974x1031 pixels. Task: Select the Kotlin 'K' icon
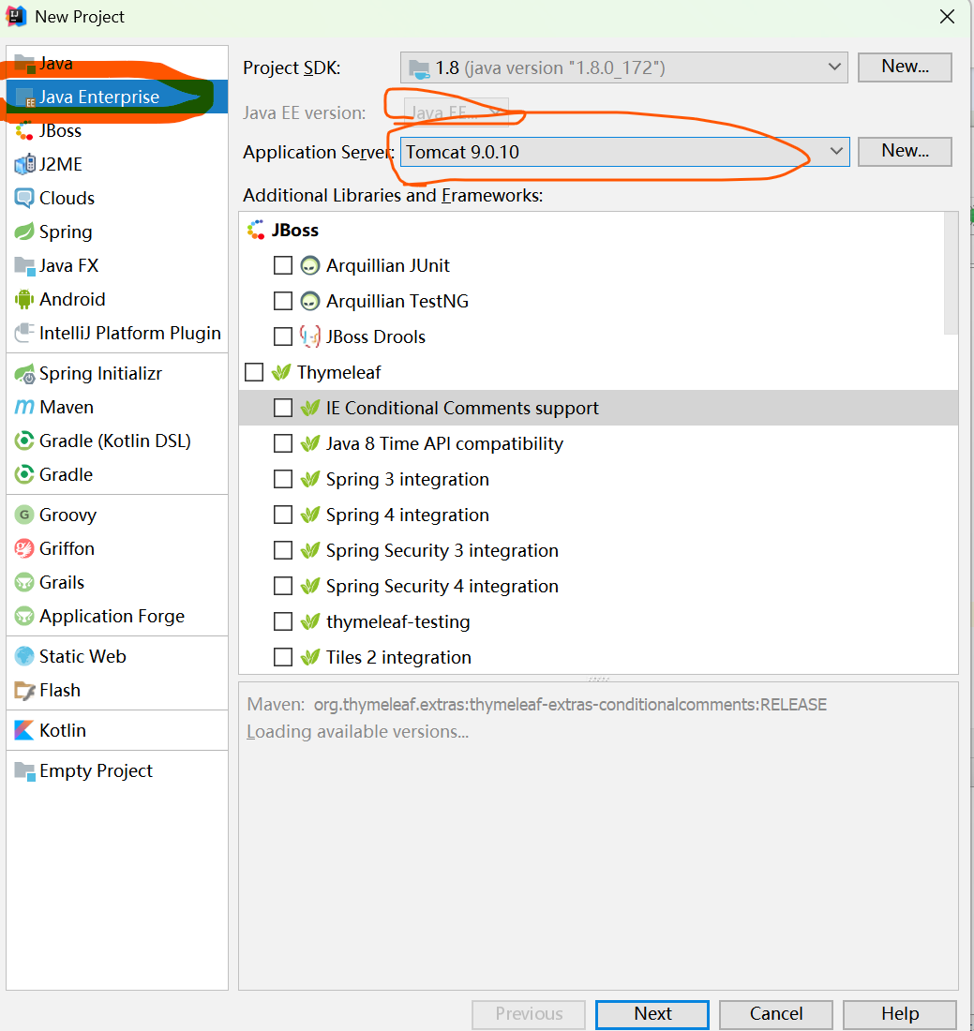coord(24,730)
